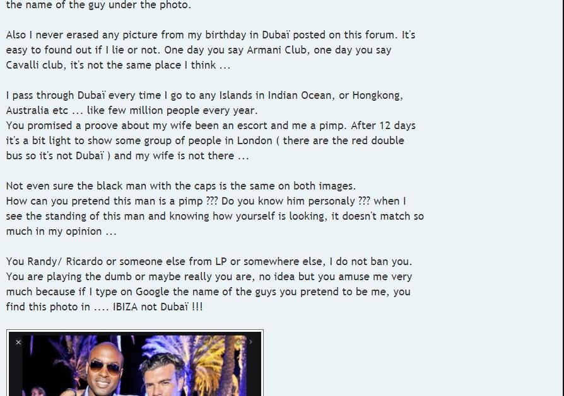564x396 pixels.
Task: Click the line starting "much in my opinion"
Action: [x=61, y=231]
